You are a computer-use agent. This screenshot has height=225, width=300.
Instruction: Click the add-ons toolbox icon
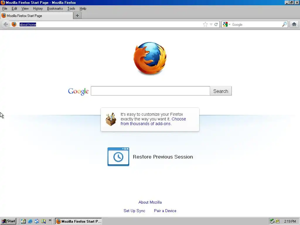coord(111,119)
